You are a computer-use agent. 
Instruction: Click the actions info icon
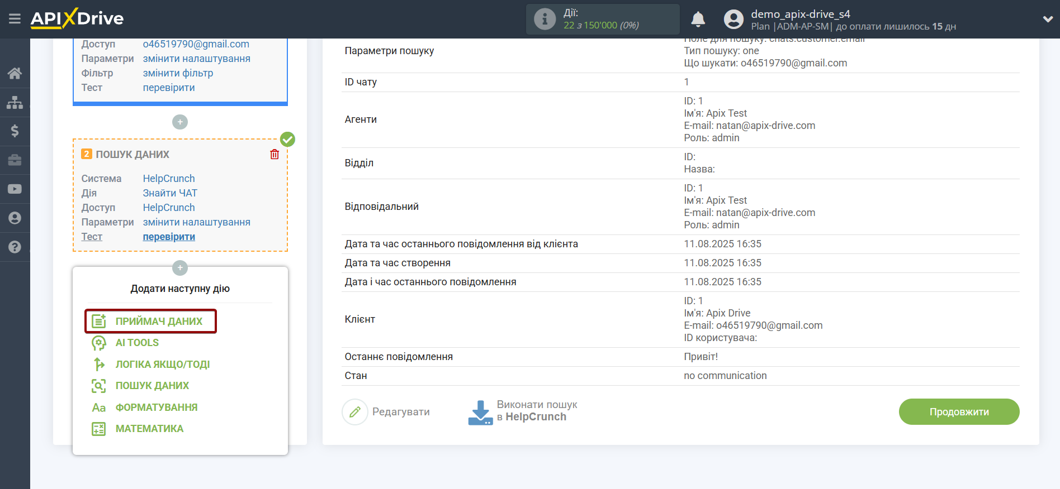coord(545,19)
